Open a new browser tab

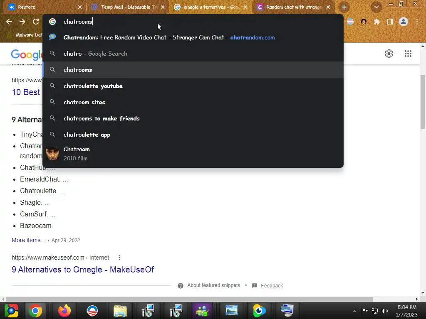coord(344,7)
